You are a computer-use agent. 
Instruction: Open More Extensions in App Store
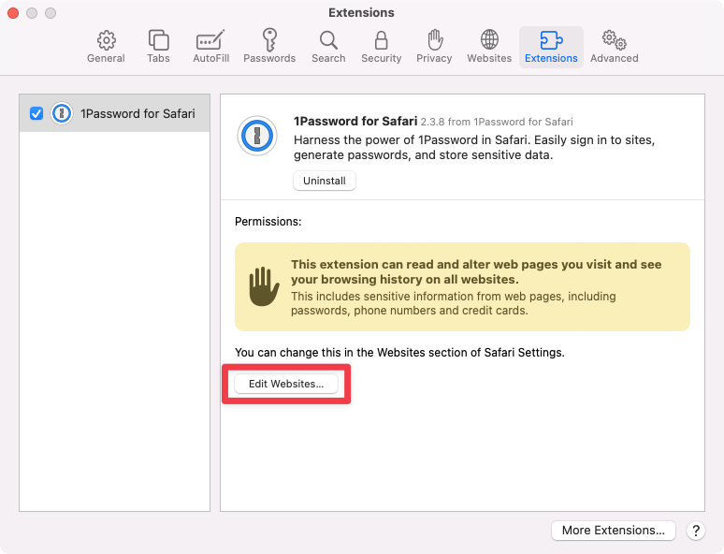tap(613, 530)
